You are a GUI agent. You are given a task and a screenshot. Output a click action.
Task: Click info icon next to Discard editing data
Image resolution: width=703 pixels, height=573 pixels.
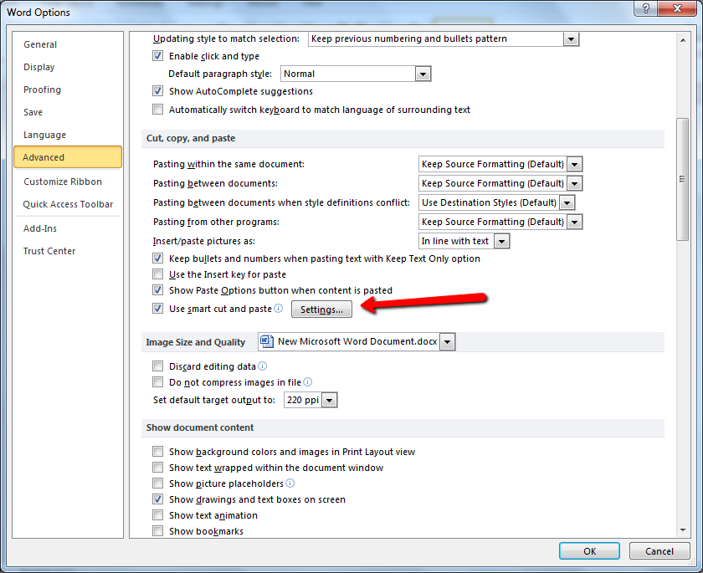[x=263, y=366]
